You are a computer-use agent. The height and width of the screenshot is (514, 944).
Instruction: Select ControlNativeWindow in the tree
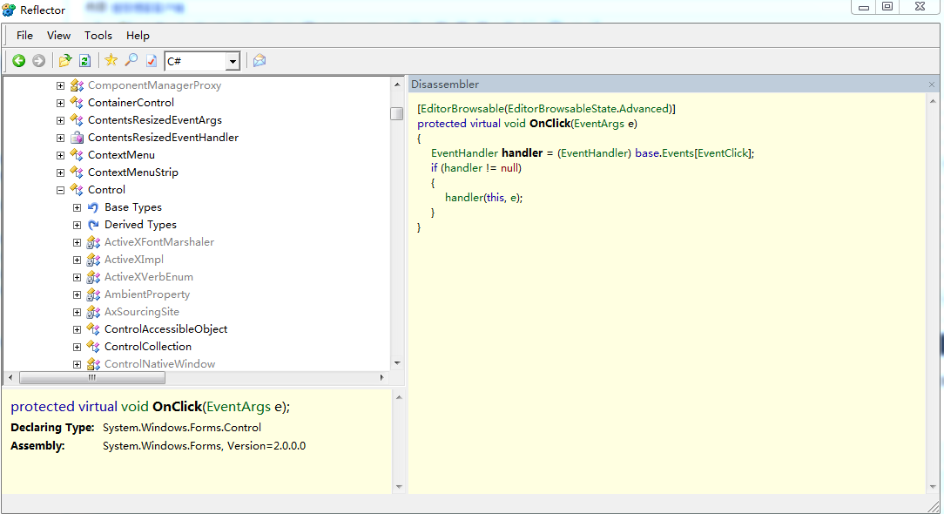pyautogui.click(x=159, y=364)
